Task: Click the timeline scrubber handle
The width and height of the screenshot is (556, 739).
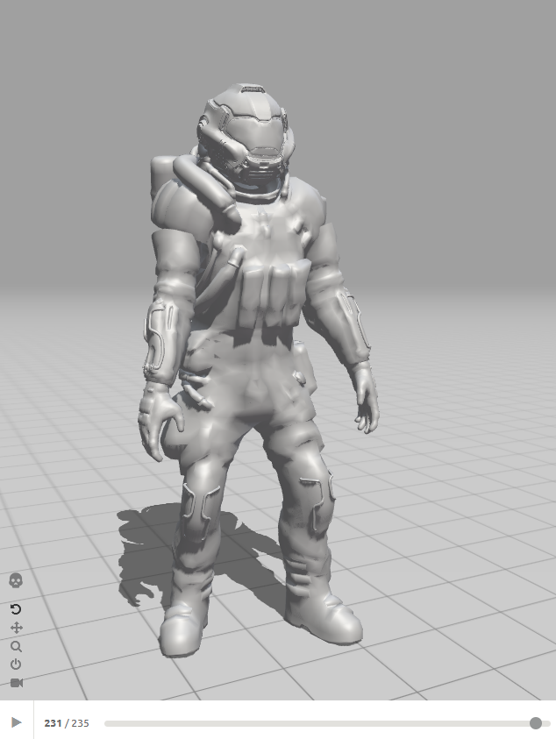Action: (x=535, y=723)
